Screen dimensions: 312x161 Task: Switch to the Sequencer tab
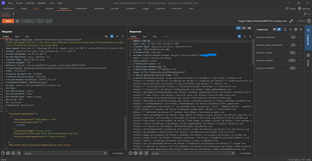[99, 8]
